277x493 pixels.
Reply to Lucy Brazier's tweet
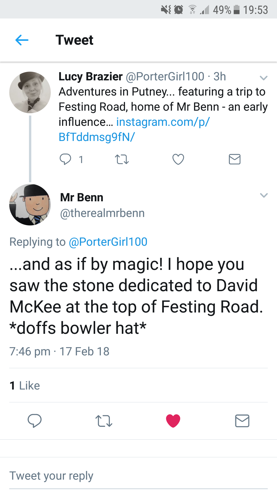65,159
